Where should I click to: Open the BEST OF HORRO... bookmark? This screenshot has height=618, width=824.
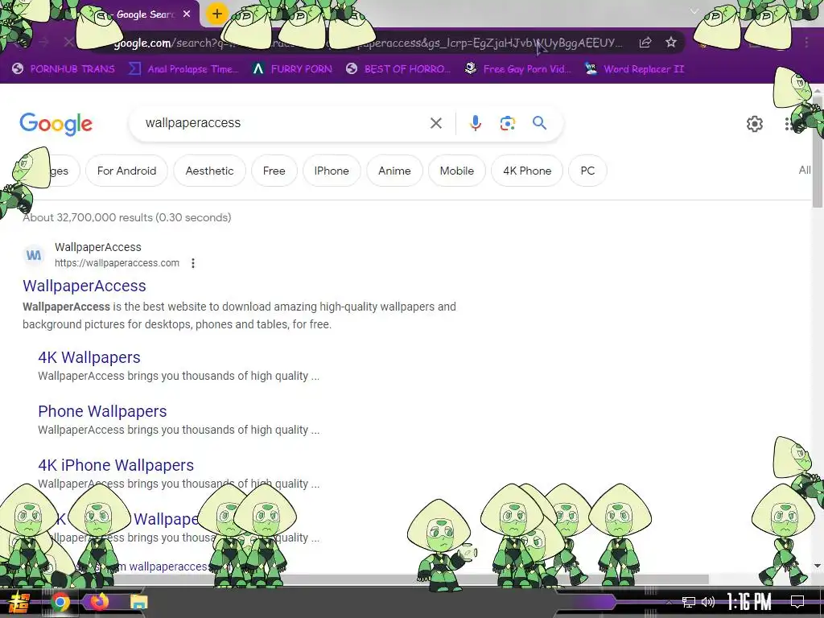click(x=399, y=69)
